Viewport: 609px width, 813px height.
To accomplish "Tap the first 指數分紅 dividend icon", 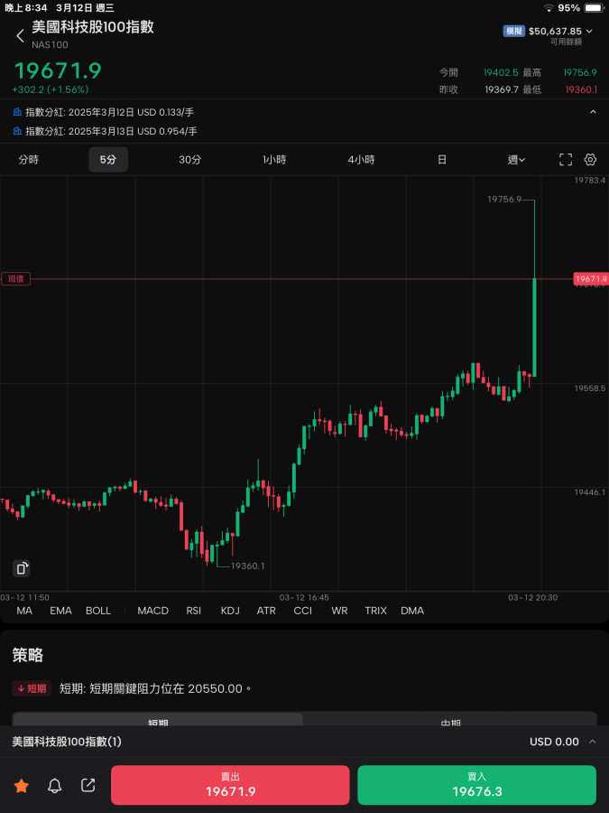I will (x=17, y=112).
